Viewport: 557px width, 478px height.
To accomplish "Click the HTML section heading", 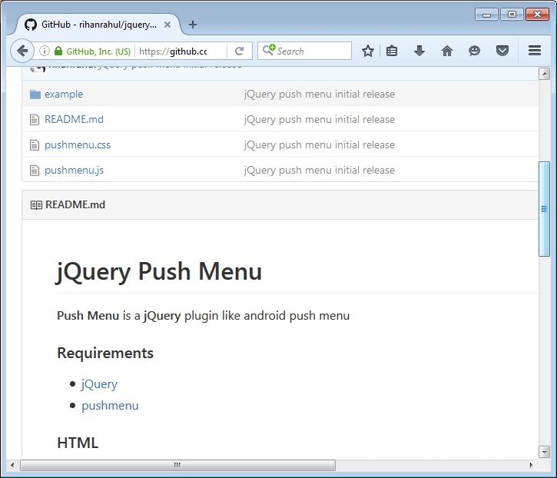I will (78, 443).
